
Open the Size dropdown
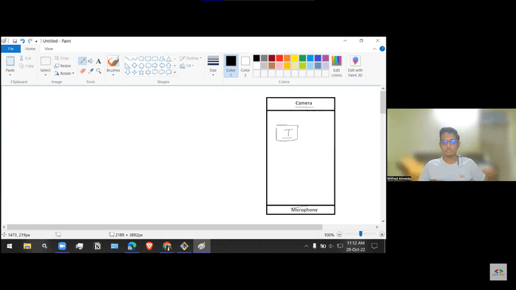click(213, 66)
